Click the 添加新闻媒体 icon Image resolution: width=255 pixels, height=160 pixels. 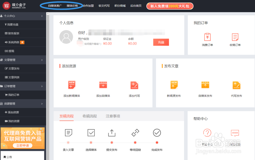pos(72,85)
